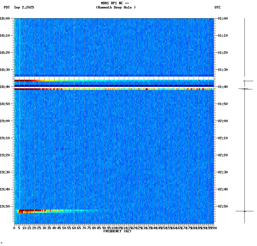The height and width of the screenshot is (246, 257).
Task: Click the Mammoth Deep Hole subtitle
Action: 116,8
